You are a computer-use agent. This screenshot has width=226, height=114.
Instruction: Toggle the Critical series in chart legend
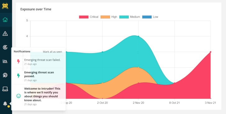point(89,17)
